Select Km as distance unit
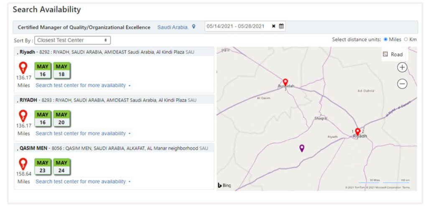428x206 pixels. coord(406,40)
